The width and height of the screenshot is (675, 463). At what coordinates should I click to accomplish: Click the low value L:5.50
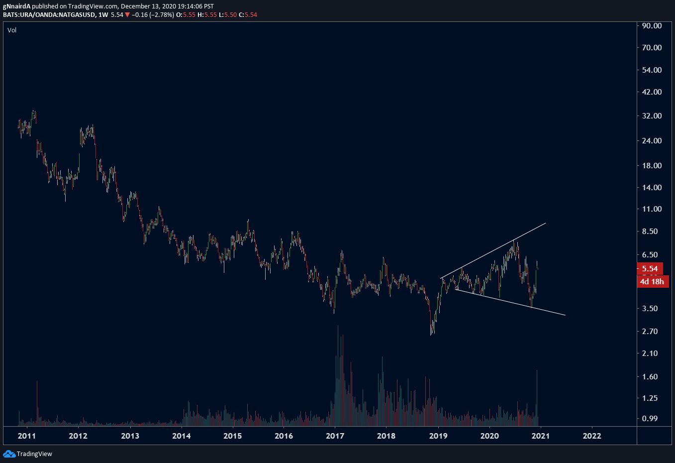pyautogui.click(x=228, y=15)
